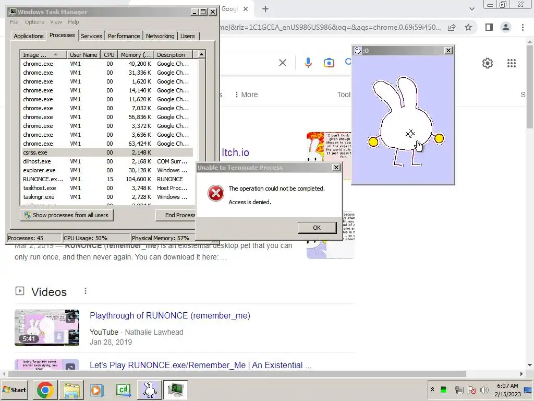This screenshot has width=534, height=401.
Task: Open the Chrome profile avatar
Action: 506,27
